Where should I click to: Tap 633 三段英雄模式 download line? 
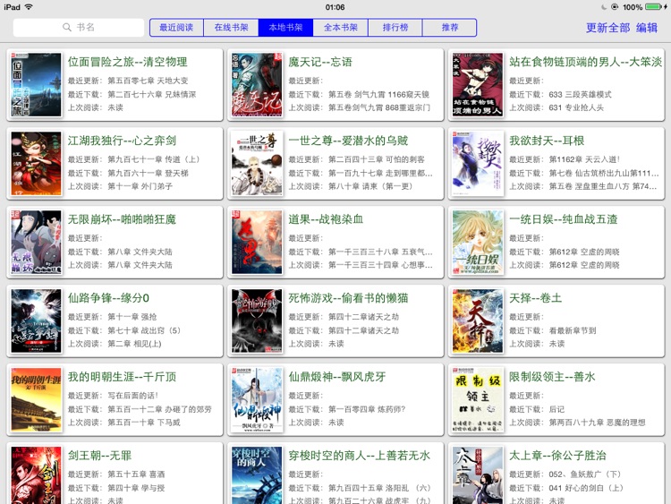click(x=580, y=94)
